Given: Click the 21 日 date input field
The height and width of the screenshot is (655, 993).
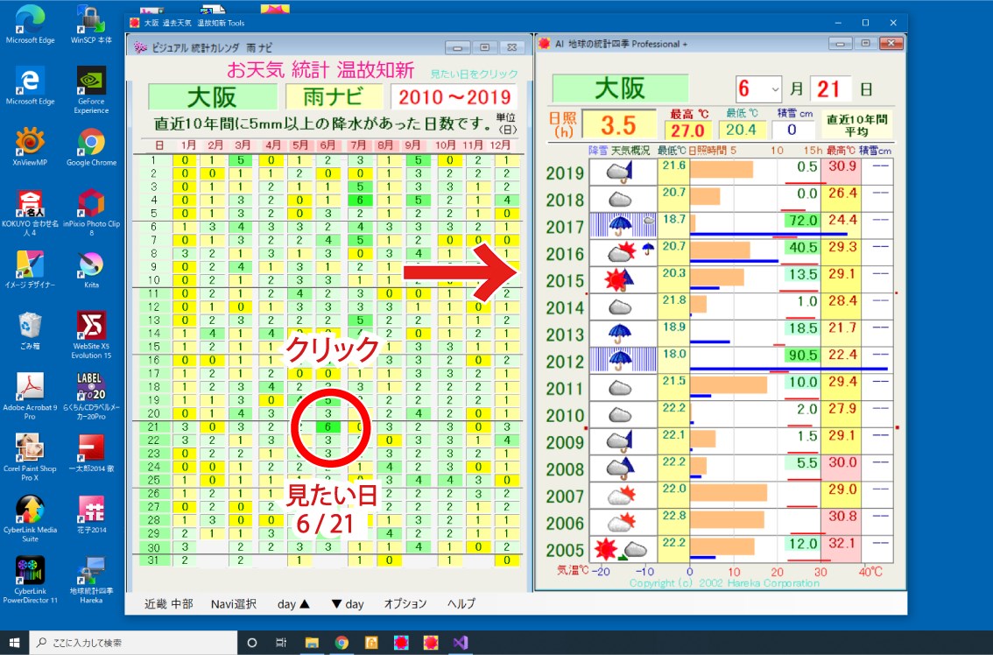Looking at the screenshot, I should point(829,88).
